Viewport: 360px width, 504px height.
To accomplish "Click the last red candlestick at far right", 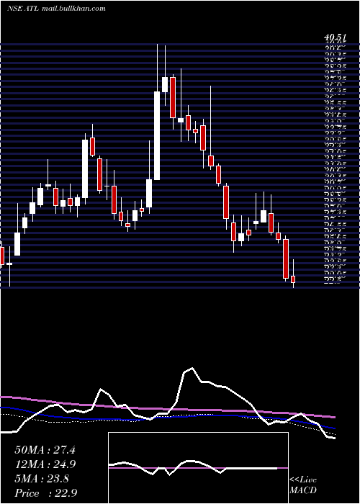I will pos(293,279).
